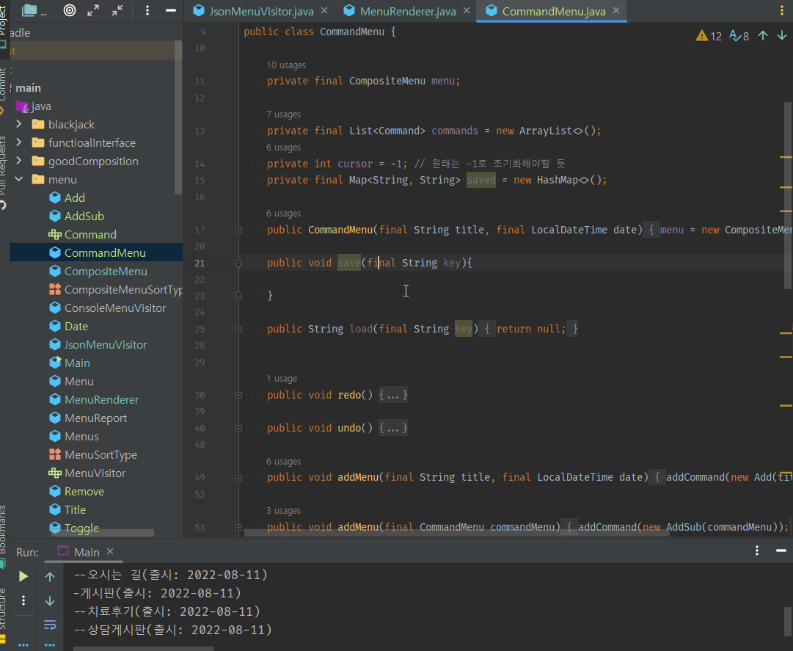This screenshot has width=793, height=651.
Task: Expand all in project tree
Action: [x=93, y=10]
